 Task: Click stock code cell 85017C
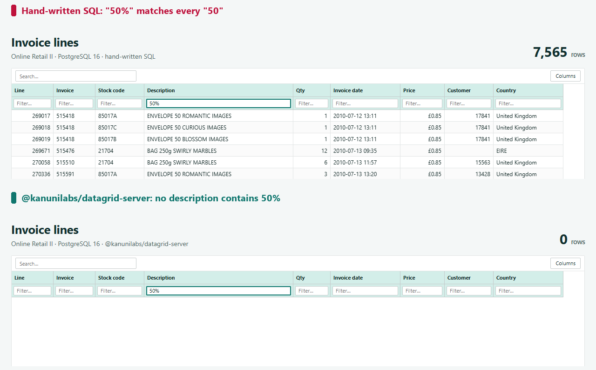coord(120,127)
